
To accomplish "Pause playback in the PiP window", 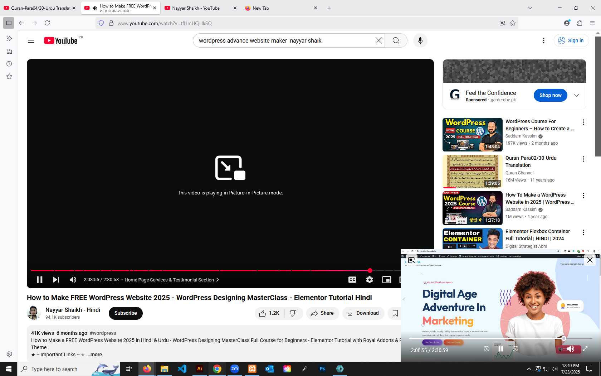I will point(501,349).
